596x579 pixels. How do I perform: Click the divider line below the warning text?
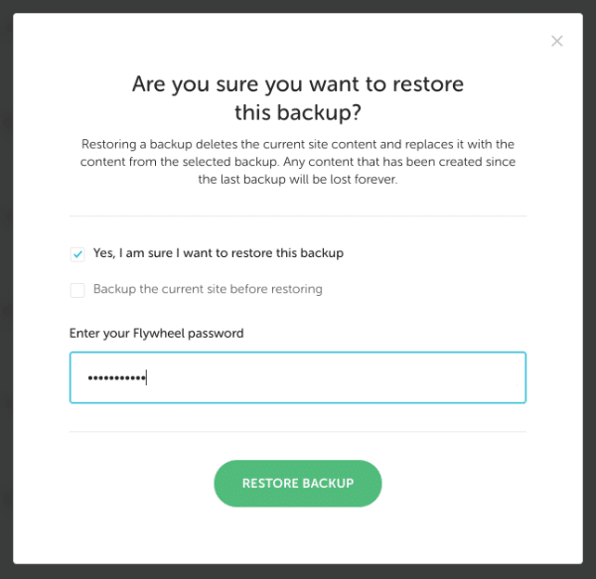coord(298,217)
